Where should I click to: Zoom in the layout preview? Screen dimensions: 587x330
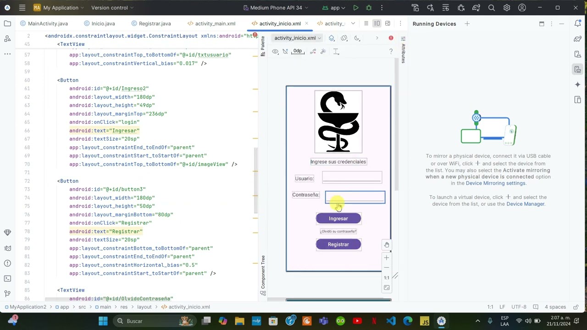tap(387, 258)
